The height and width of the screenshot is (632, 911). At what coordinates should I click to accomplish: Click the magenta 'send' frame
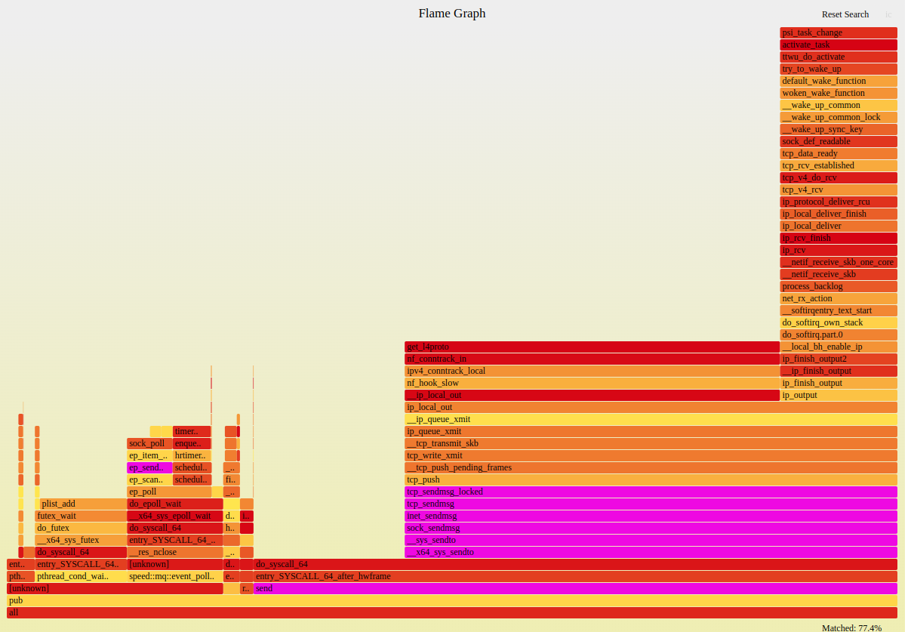574,588
